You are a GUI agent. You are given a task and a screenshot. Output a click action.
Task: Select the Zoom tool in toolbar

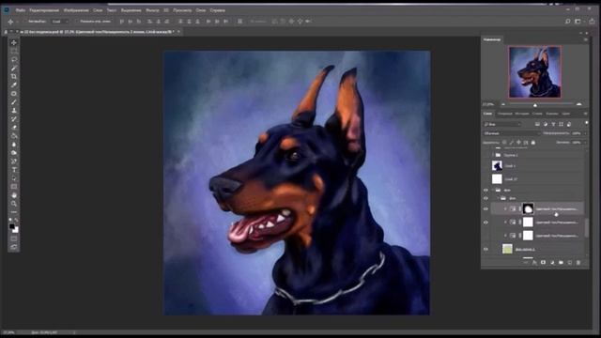point(14,204)
